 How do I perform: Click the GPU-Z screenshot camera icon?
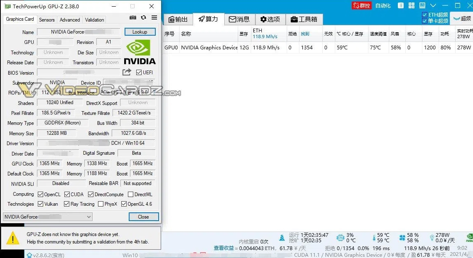(x=132, y=18)
